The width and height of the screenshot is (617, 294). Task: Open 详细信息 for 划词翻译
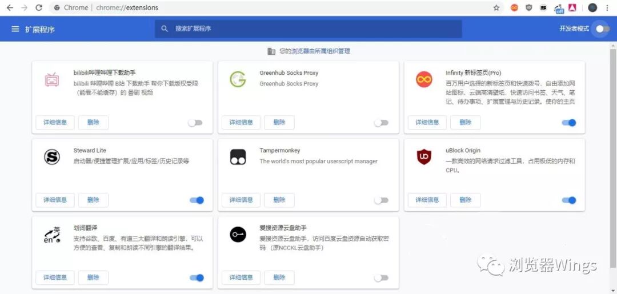pos(55,277)
